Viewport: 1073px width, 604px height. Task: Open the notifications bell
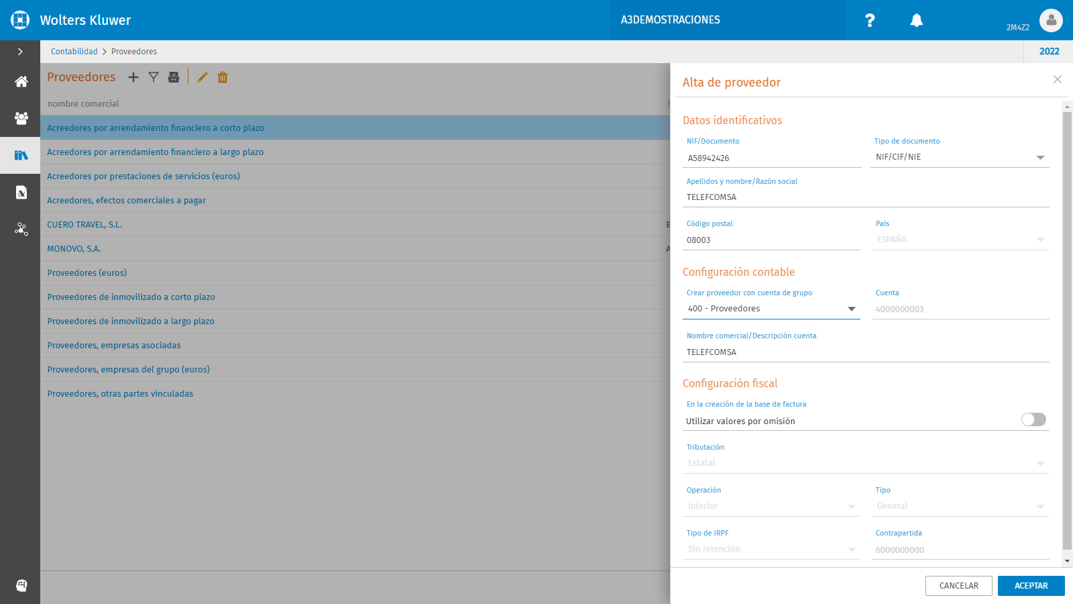[x=917, y=20]
